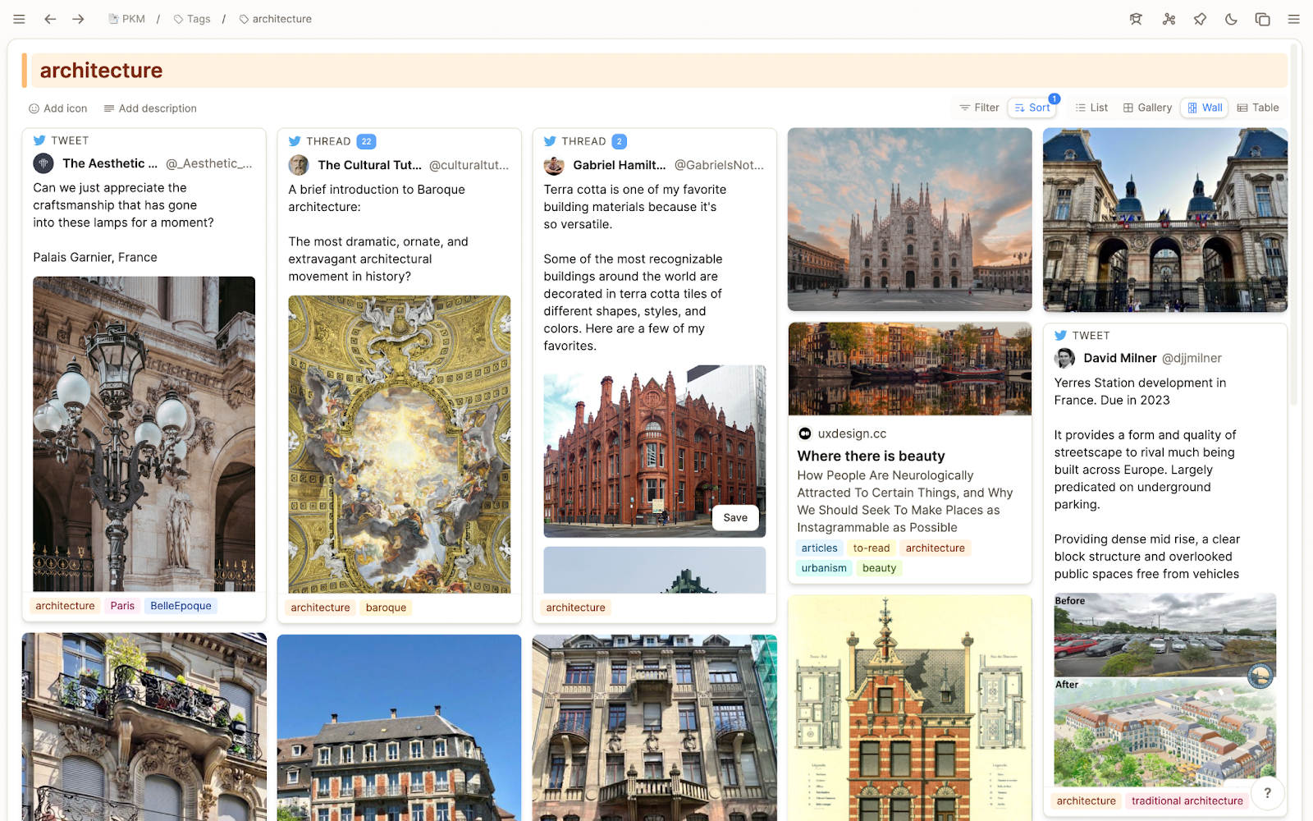Switch to Wall view

1205,108
